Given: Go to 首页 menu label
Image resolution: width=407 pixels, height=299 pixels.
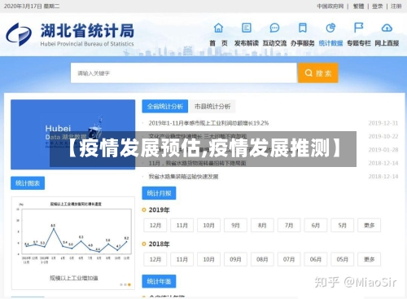Looking at the screenshot, I should click(x=218, y=43).
